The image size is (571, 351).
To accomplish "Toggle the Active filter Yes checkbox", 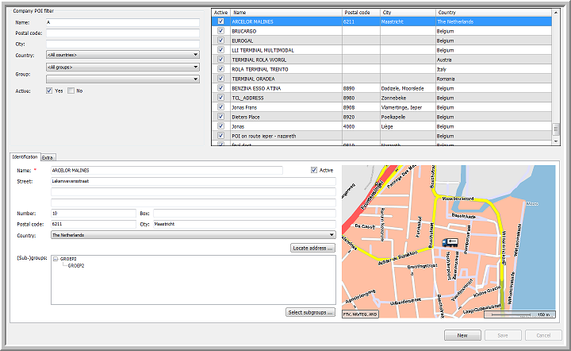I will [x=49, y=91].
